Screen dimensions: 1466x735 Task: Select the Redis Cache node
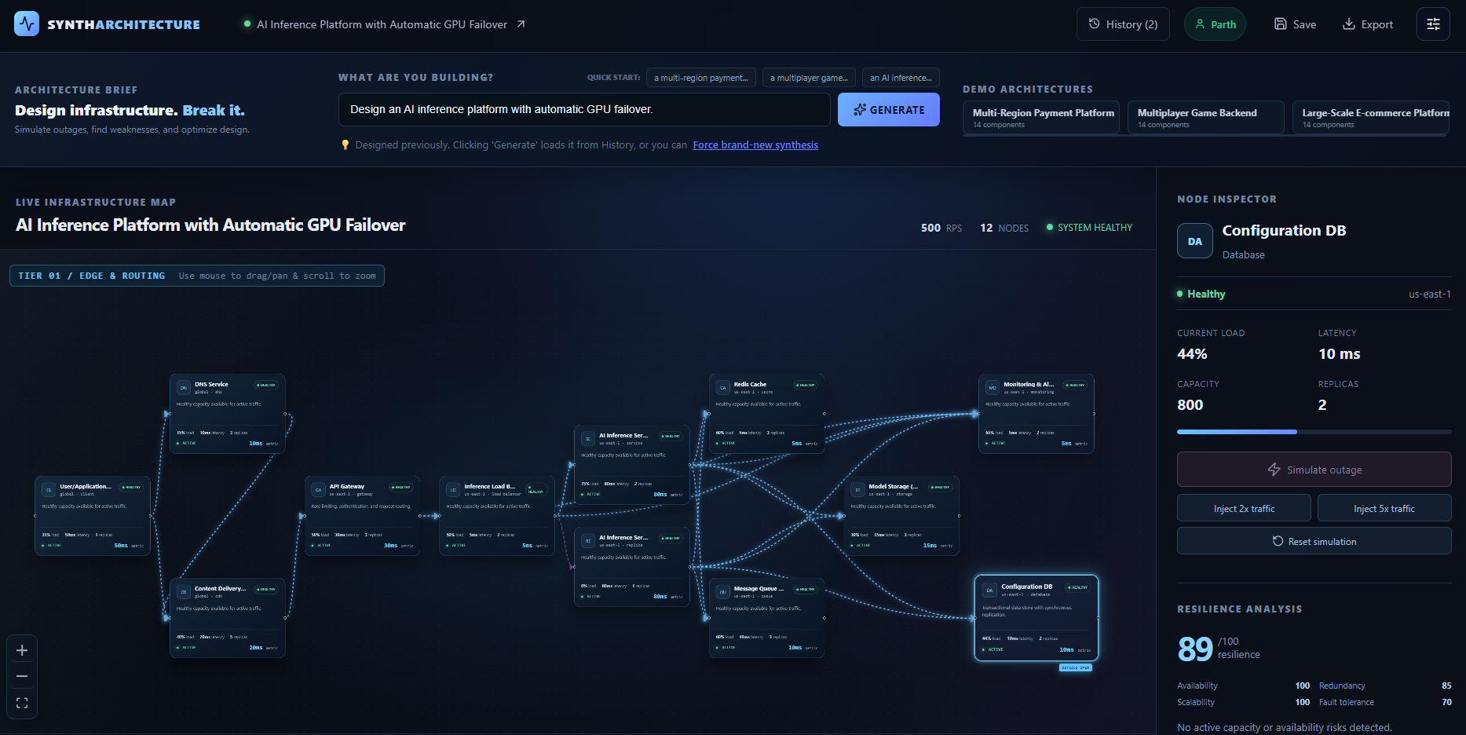tap(766, 414)
